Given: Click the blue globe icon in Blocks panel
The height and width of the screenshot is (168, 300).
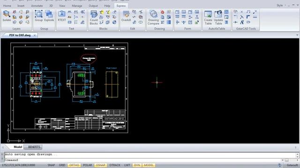Looking at the screenshot, I should coord(114,22).
